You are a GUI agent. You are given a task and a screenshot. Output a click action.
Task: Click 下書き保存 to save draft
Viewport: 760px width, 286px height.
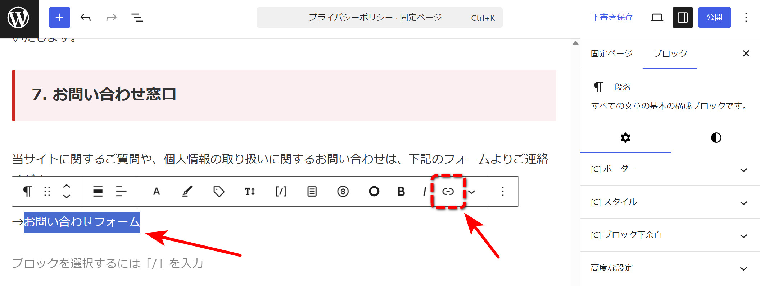(x=612, y=17)
